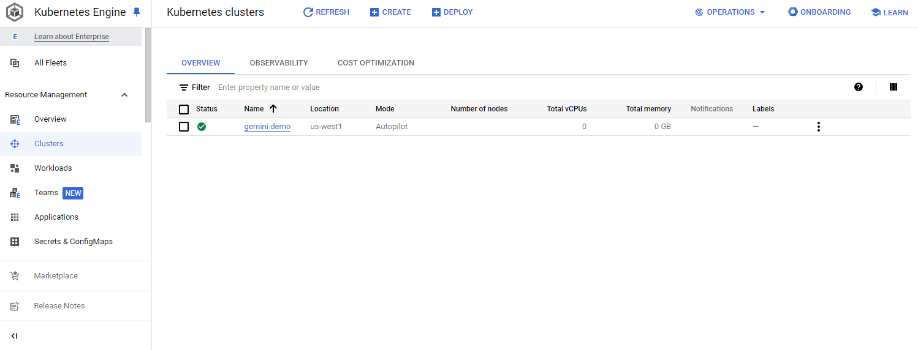
Task: Click the Mode column header
Action: click(x=385, y=109)
